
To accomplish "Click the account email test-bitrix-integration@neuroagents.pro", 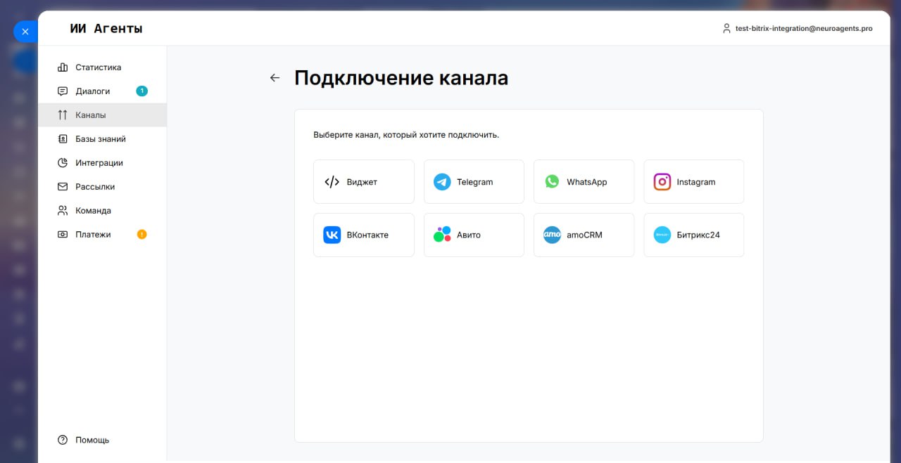I will click(x=804, y=29).
